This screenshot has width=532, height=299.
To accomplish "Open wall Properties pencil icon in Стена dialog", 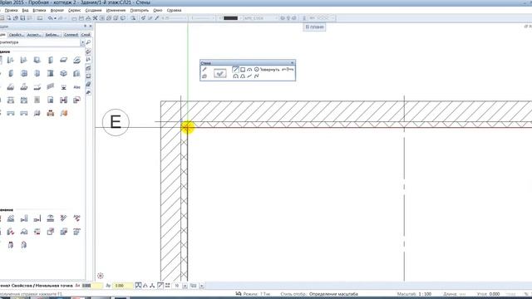I will pyautogui.click(x=204, y=70).
